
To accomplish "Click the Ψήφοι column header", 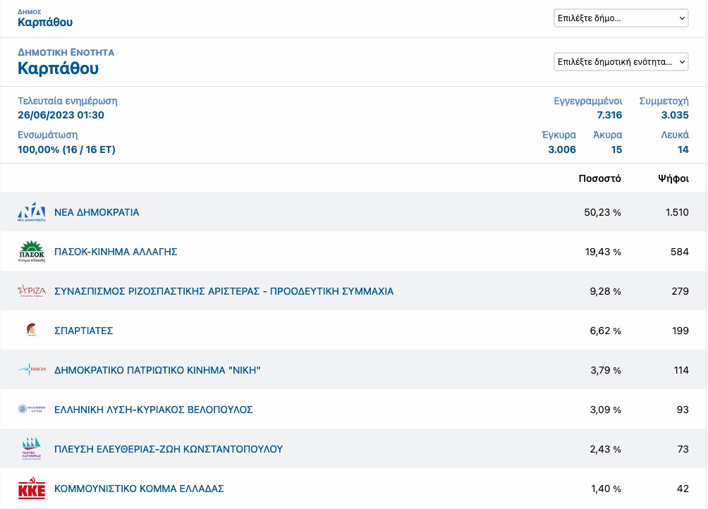I will 673,178.
